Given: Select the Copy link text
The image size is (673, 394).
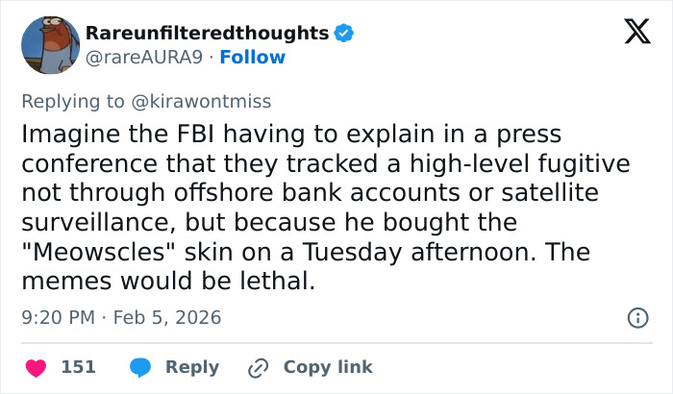Looking at the screenshot, I should [x=328, y=367].
